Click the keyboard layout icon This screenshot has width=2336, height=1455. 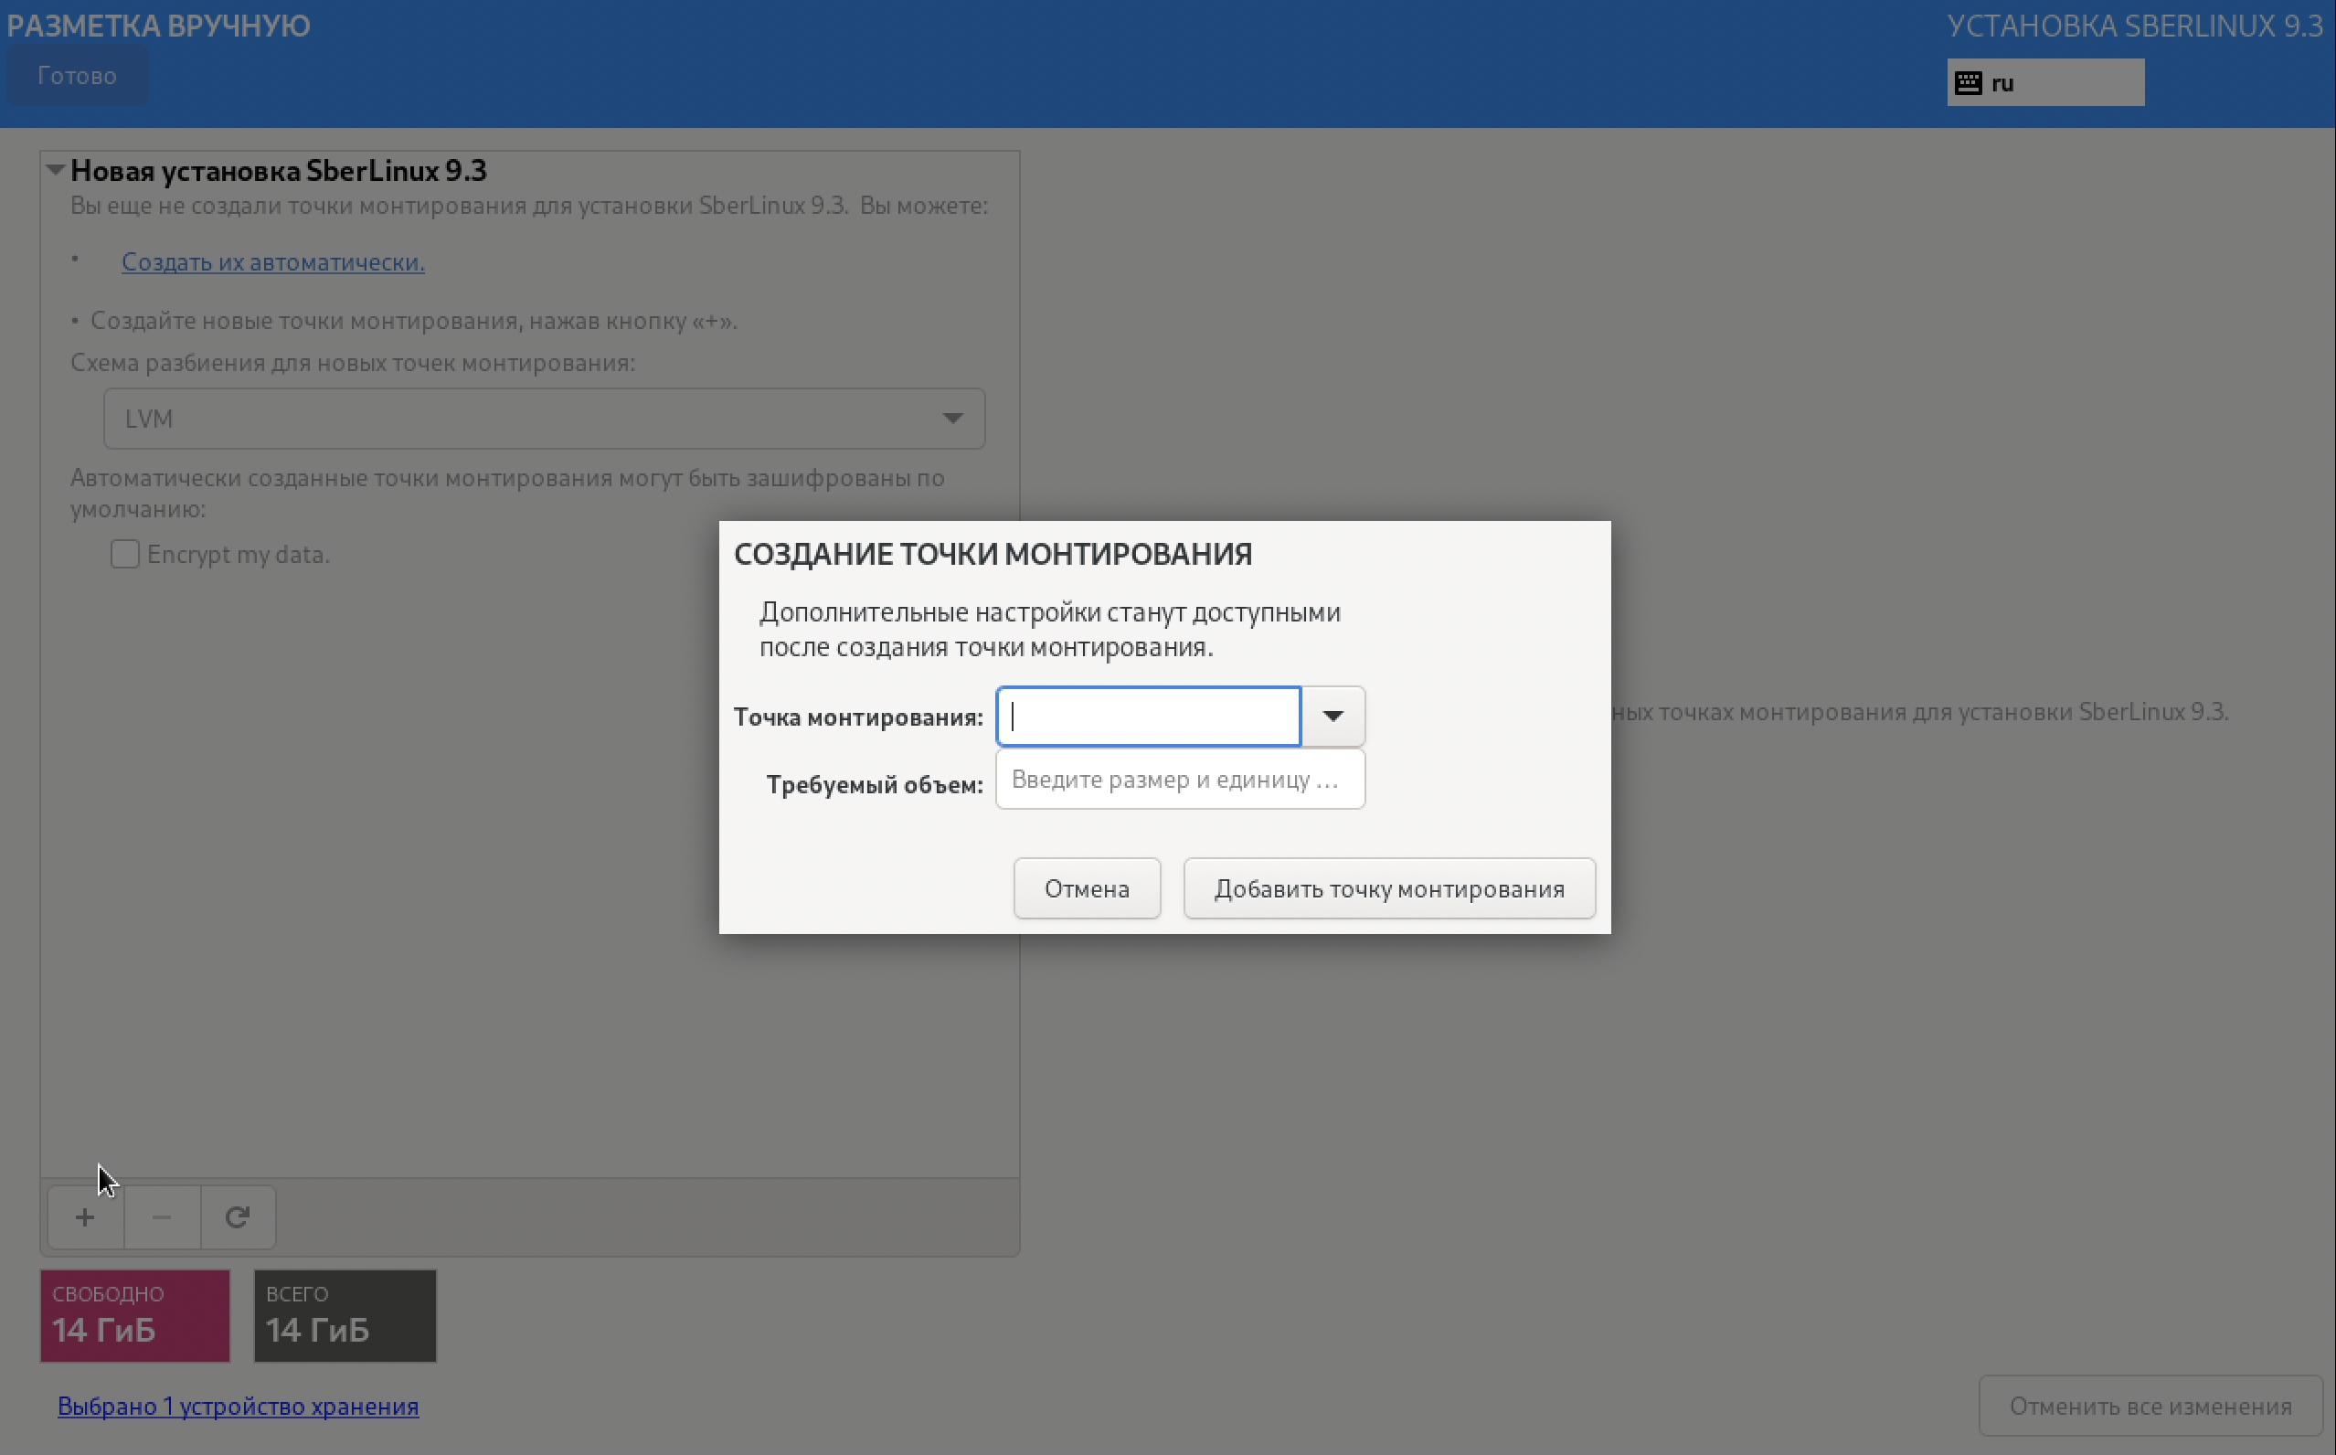tap(1969, 83)
